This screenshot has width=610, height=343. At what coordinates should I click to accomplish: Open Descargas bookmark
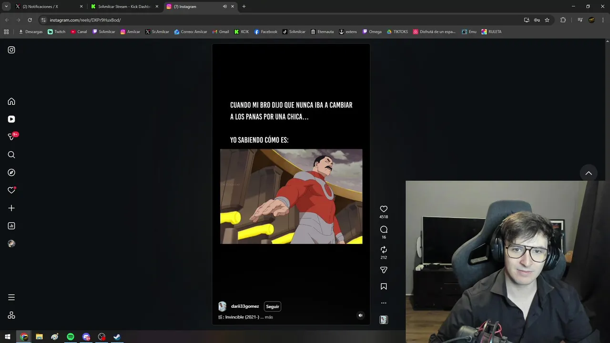click(30, 32)
